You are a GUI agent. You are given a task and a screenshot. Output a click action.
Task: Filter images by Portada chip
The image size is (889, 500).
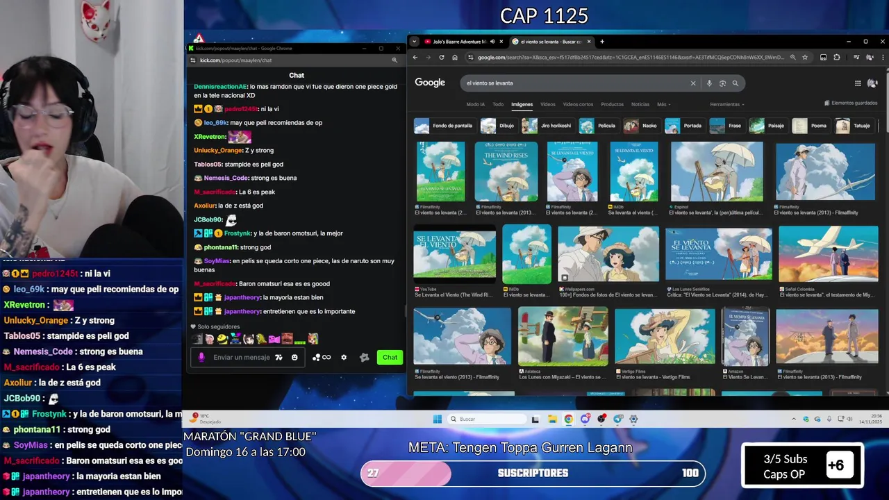(685, 126)
